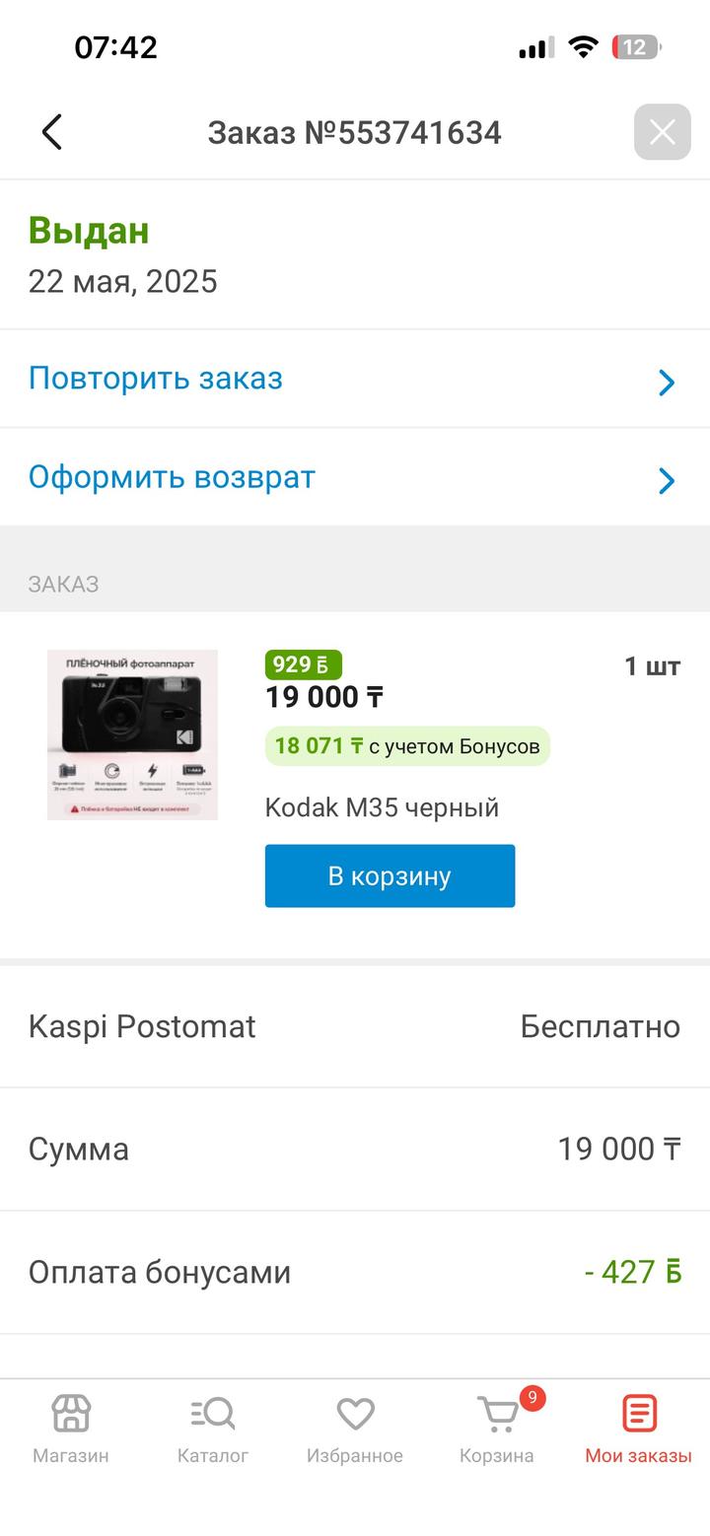Viewport: 710px width, 1536px height.
Task: Tap the order number title
Action: [x=355, y=132]
